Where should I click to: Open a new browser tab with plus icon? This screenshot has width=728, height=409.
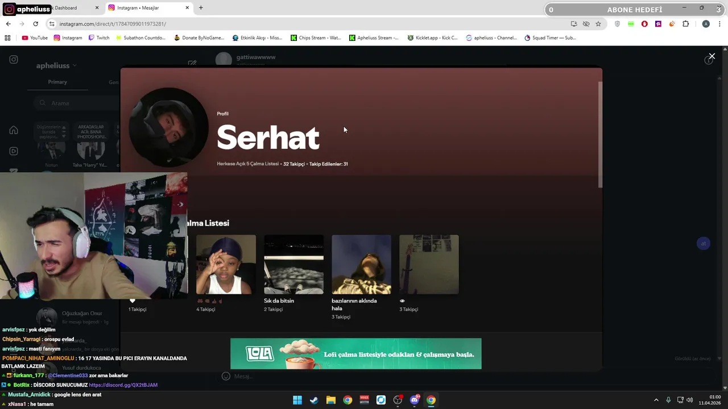[x=201, y=8]
